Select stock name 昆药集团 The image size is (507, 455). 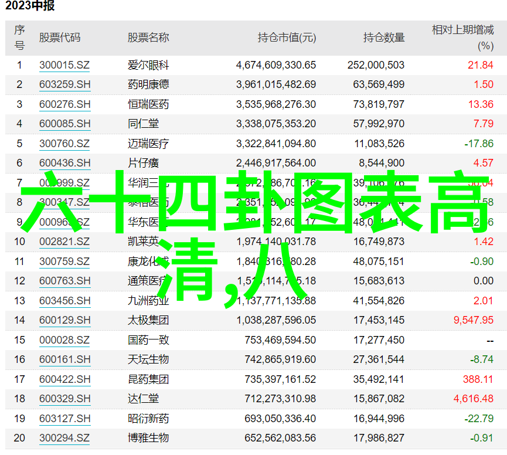coord(148,379)
